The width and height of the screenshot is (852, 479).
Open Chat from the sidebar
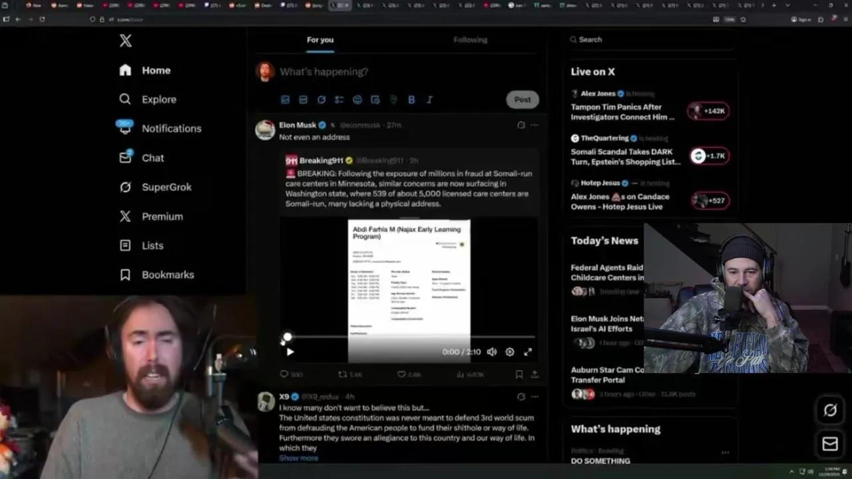click(141, 158)
